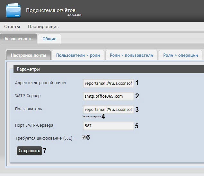Open the Роли > пользователи tab

click(x=131, y=55)
